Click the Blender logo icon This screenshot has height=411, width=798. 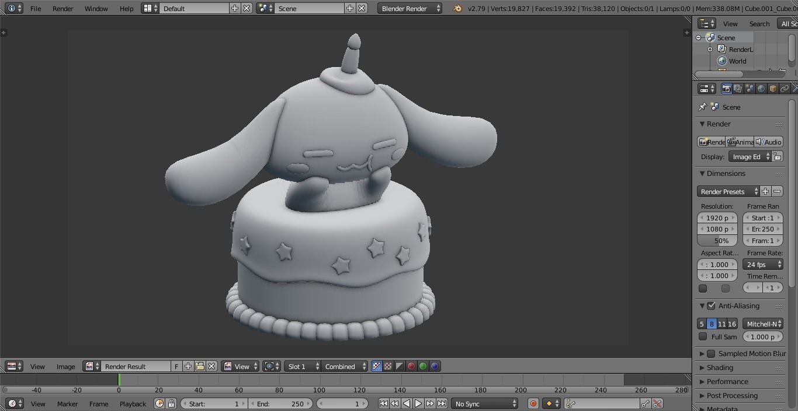pos(457,8)
